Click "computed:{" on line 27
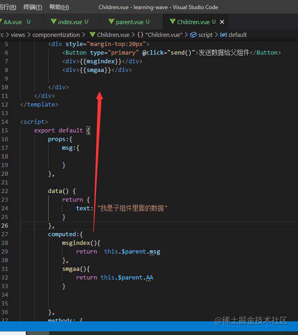This screenshot has width=298, height=335. tap(66, 234)
